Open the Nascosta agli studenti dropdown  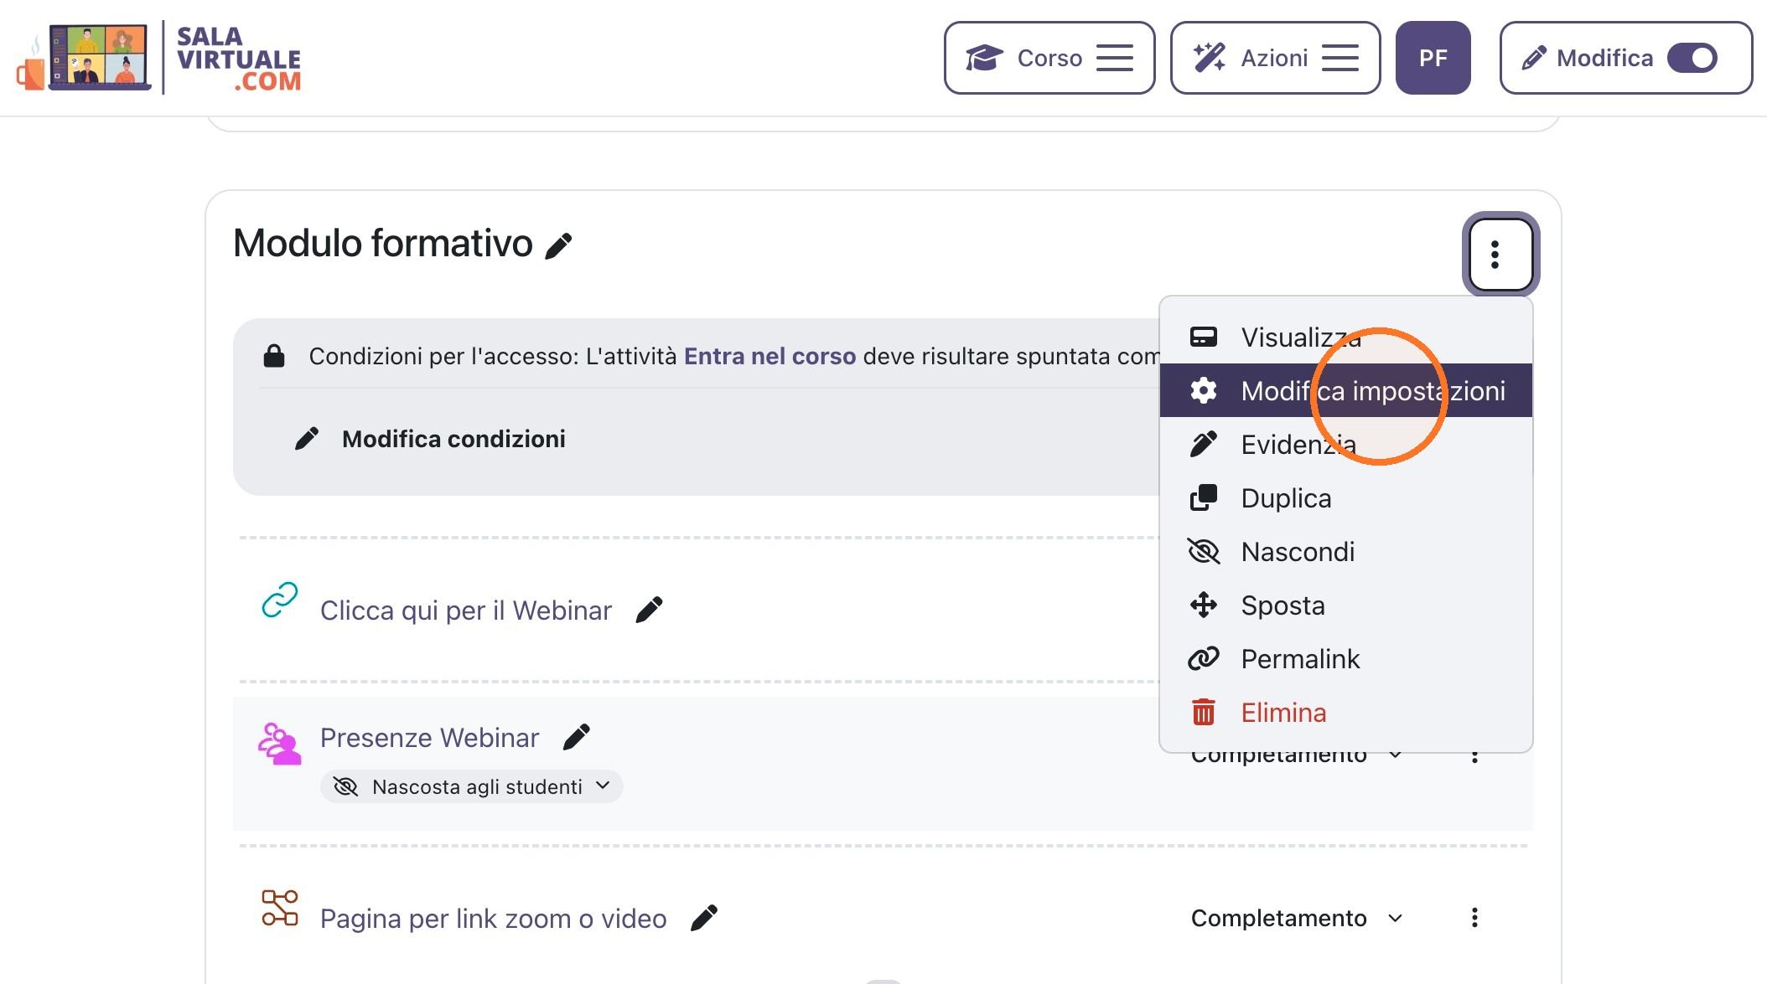[471, 786]
